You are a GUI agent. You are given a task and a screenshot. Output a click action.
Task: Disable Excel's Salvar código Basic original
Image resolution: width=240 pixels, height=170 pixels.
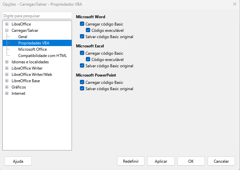(x=82, y=66)
